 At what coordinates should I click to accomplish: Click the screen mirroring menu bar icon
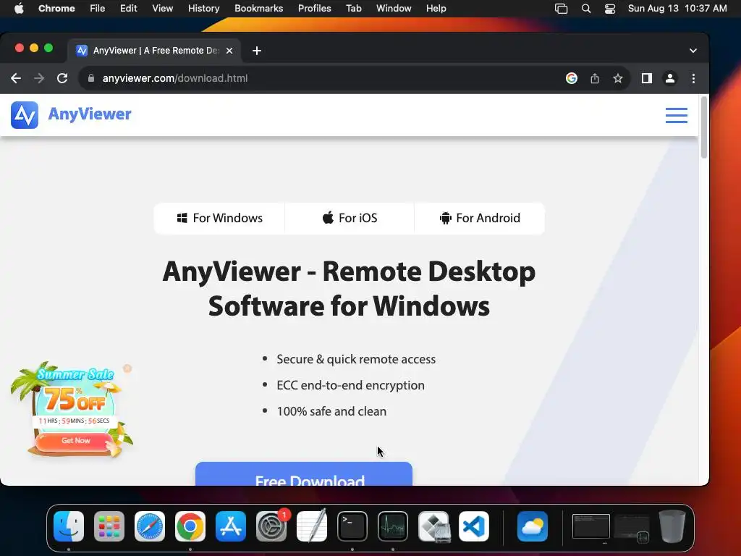(561, 9)
